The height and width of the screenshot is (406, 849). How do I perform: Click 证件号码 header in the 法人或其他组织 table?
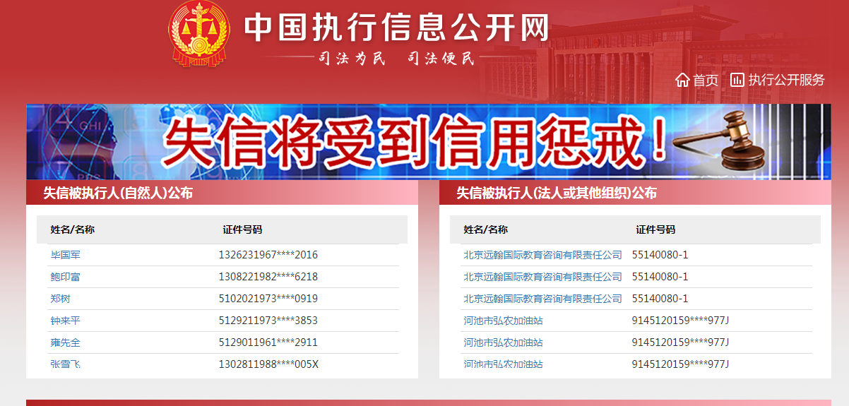(x=655, y=229)
